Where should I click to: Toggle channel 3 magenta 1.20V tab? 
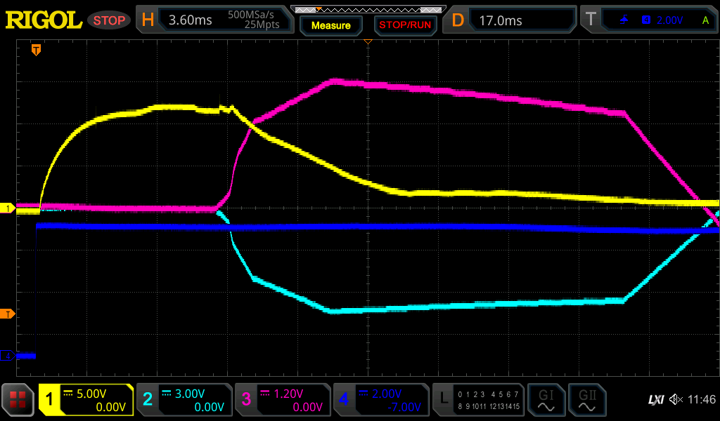[x=282, y=400]
